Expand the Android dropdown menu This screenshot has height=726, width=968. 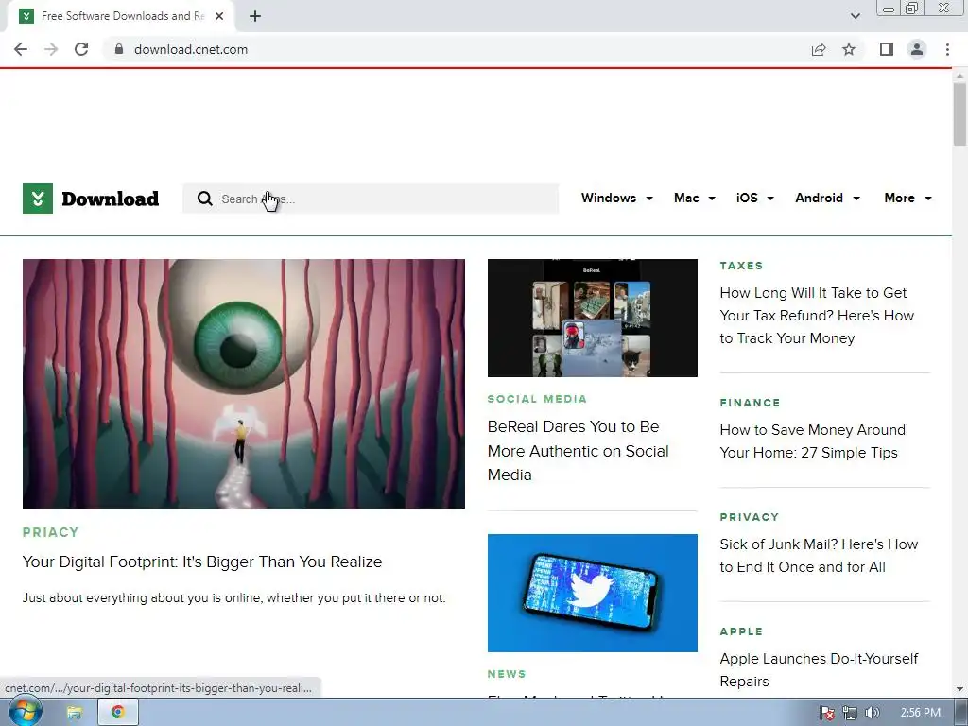point(827,199)
